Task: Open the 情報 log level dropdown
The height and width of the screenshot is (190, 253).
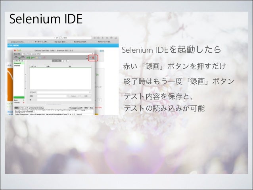Action: click(86, 108)
